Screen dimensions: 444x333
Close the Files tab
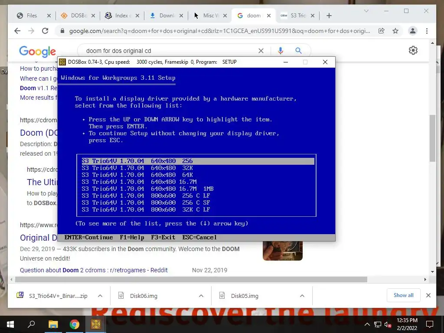click(x=49, y=16)
